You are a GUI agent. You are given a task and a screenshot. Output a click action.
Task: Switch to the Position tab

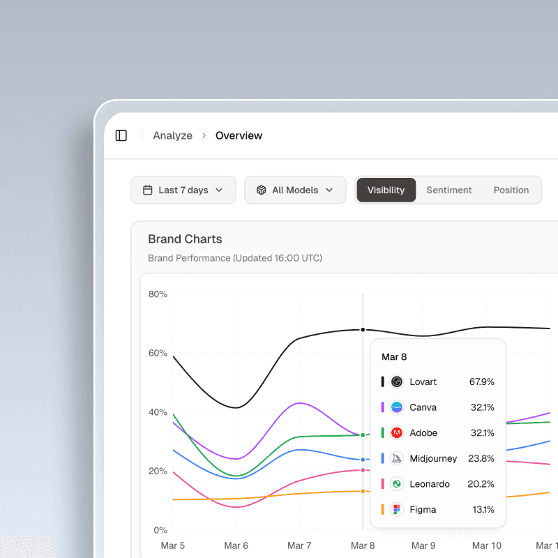(511, 190)
